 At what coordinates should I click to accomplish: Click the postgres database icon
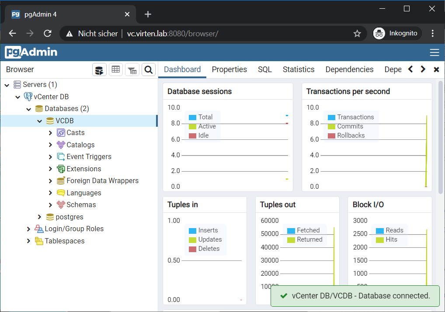pyautogui.click(x=50, y=217)
